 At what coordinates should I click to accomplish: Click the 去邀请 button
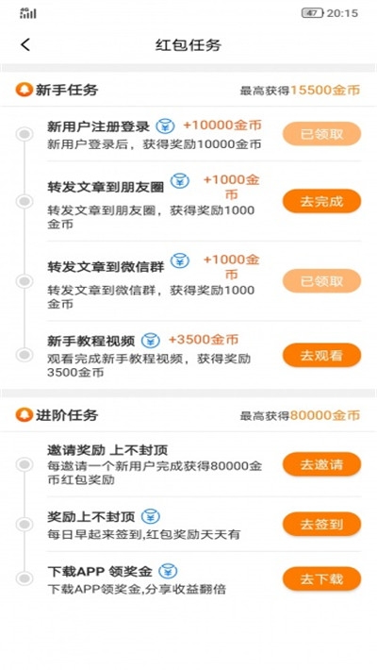pyautogui.click(x=322, y=464)
